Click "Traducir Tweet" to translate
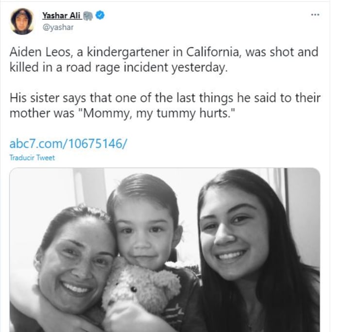Viewport: 340px width, 332px height. (32, 158)
